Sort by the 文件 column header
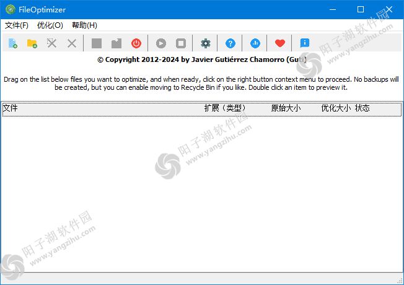404x285 pixels. pos(11,108)
